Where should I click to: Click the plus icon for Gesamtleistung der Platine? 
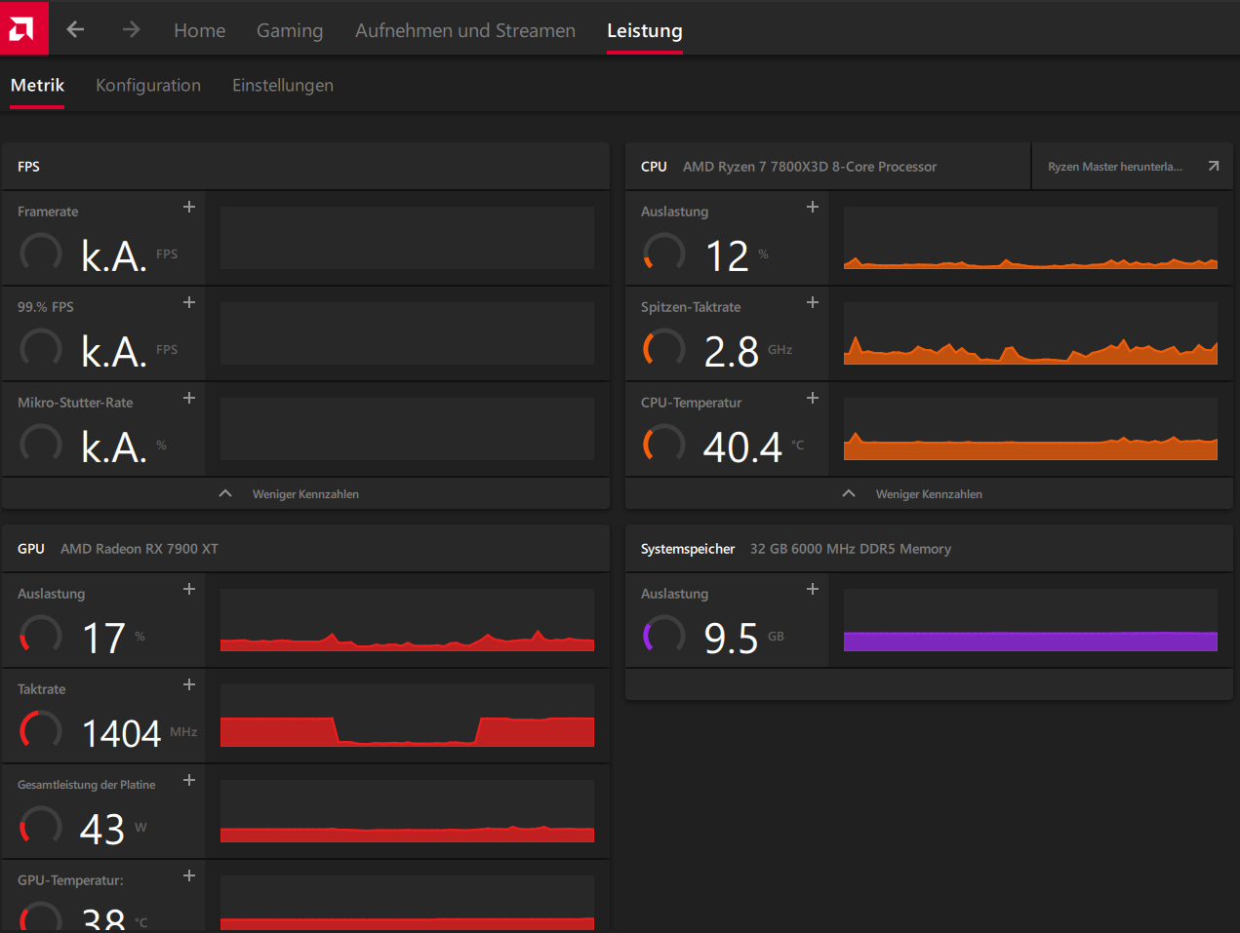189,780
